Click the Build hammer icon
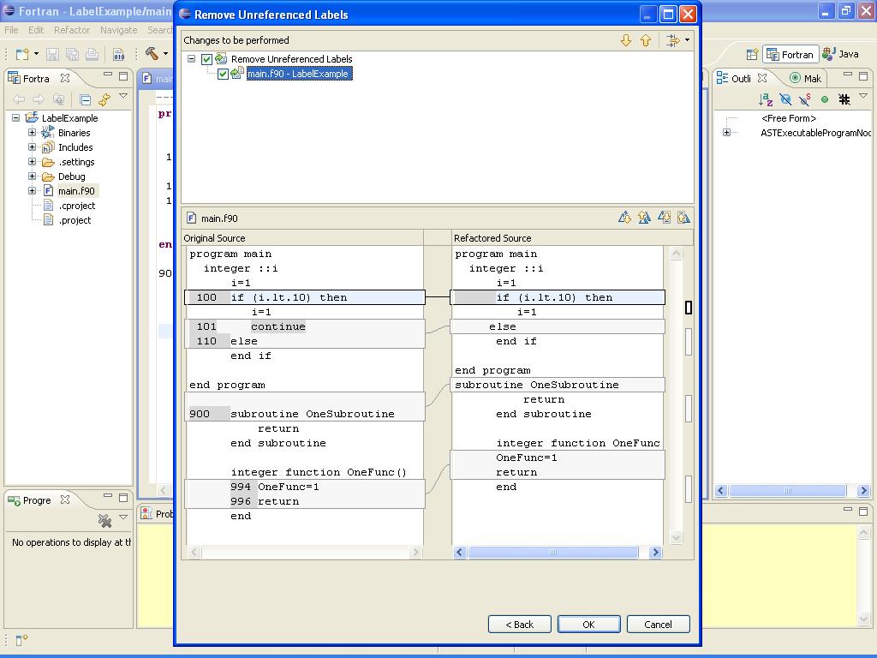 pyautogui.click(x=152, y=53)
